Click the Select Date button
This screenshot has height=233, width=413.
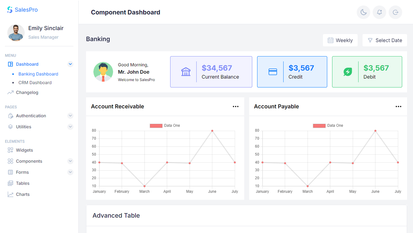click(384, 40)
